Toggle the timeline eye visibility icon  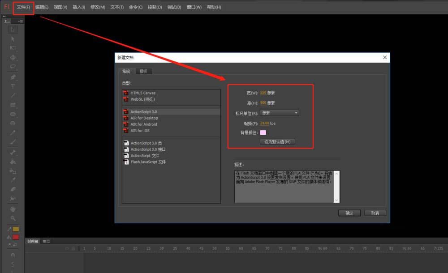click(x=68, y=248)
